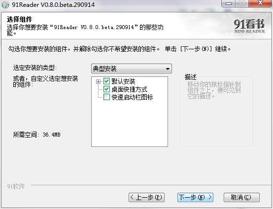Select the 桌面快捷方式 component label
Image resolution: width=273 pixels, height=209 pixels.
[x=129, y=89]
